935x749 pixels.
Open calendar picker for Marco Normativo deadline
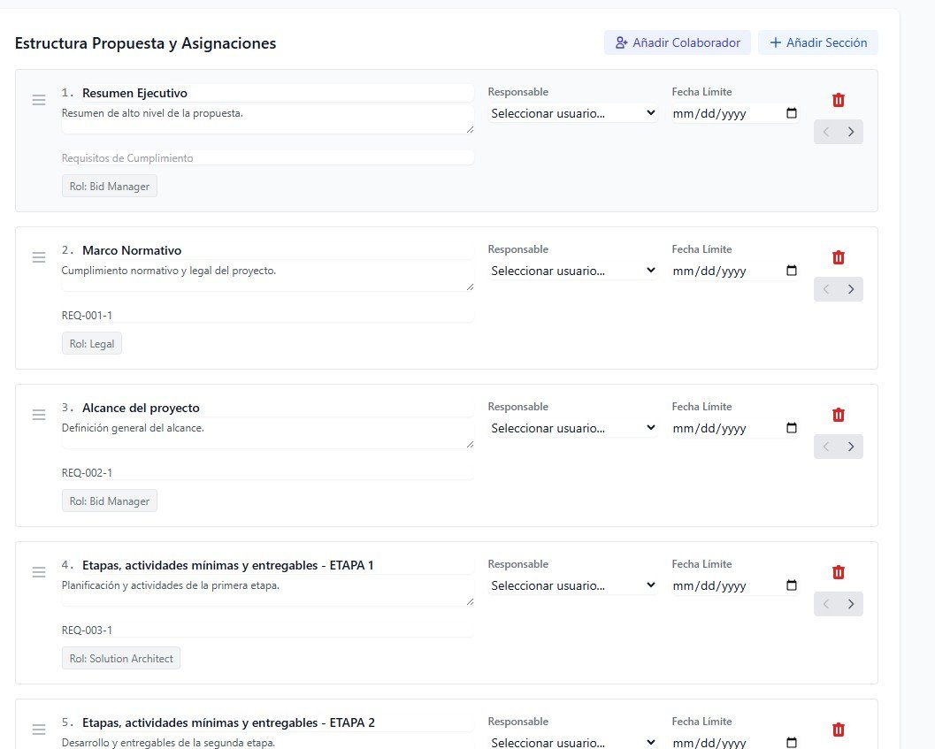[792, 271]
